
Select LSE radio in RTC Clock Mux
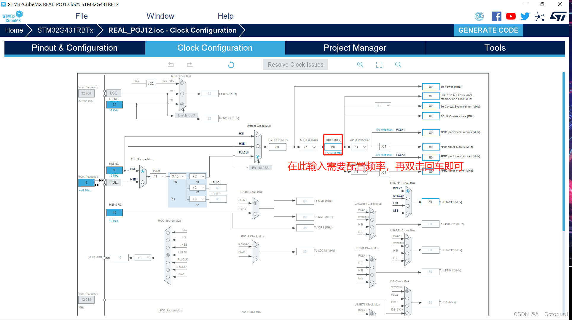[182, 94]
